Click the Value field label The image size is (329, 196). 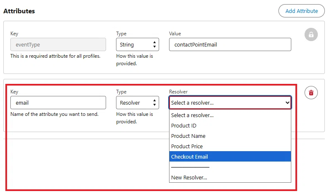(x=175, y=34)
